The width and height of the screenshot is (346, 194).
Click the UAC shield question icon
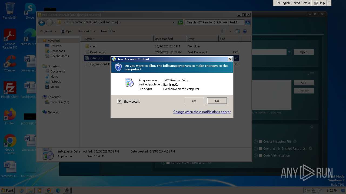(118, 67)
